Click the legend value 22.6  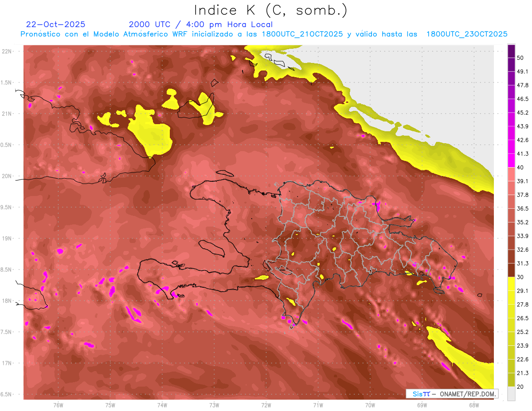click(x=523, y=359)
